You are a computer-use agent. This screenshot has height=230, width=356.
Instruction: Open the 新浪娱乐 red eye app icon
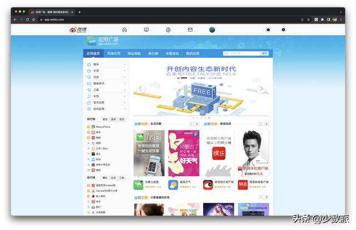click(x=207, y=184)
